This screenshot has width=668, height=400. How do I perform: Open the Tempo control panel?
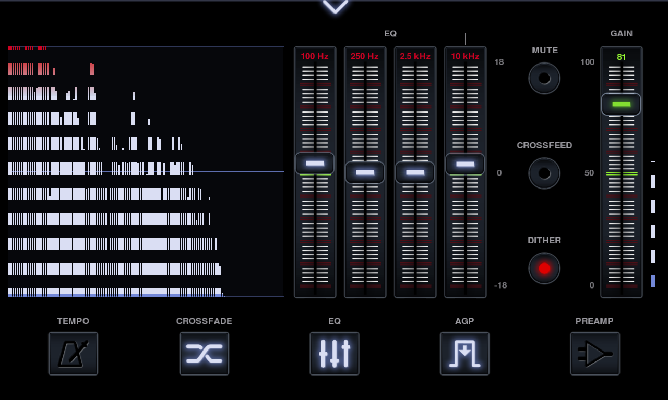[73, 353]
